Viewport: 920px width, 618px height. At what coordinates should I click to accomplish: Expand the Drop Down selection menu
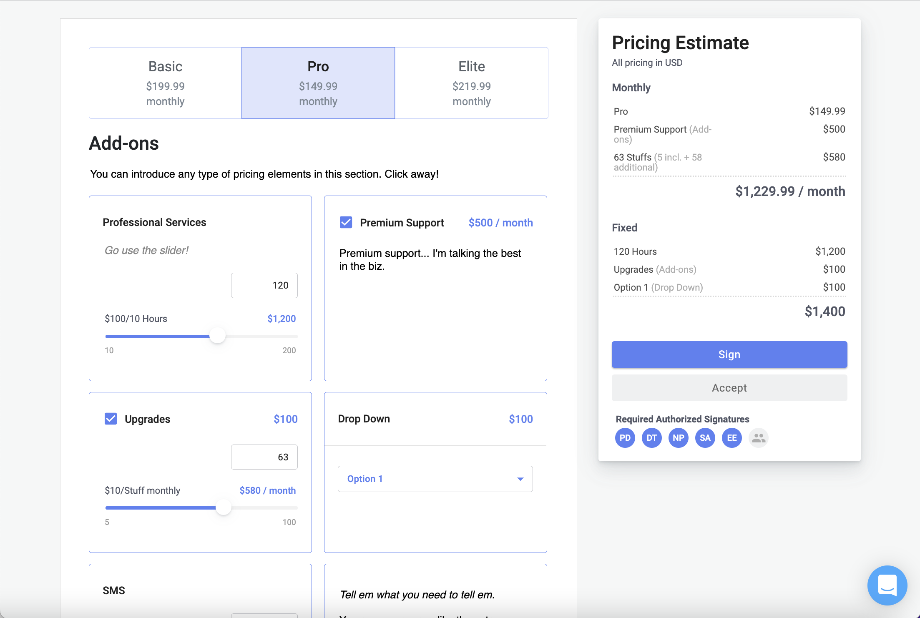click(x=435, y=479)
